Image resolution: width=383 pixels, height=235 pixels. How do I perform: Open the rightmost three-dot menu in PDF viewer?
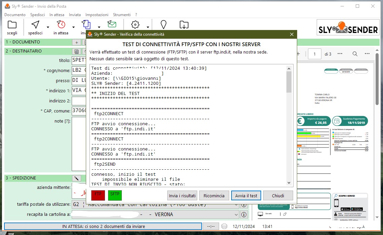(367, 54)
